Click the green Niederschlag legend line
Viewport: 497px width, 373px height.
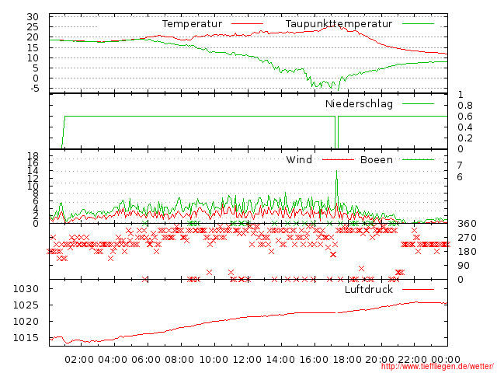(418, 103)
